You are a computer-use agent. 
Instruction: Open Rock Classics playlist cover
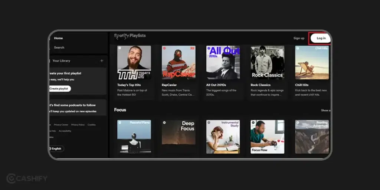tap(268, 62)
